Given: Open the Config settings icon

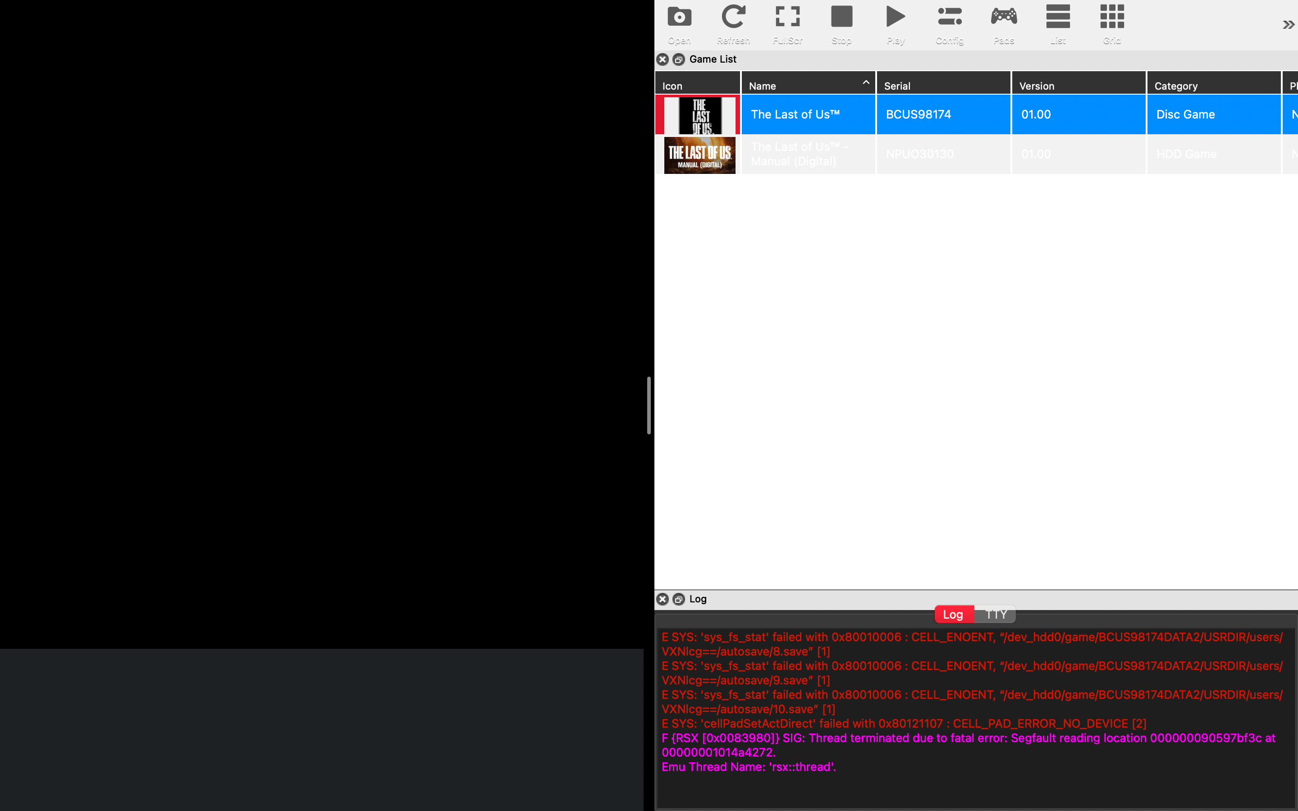Looking at the screenshot, I should (x=949, y=24).
